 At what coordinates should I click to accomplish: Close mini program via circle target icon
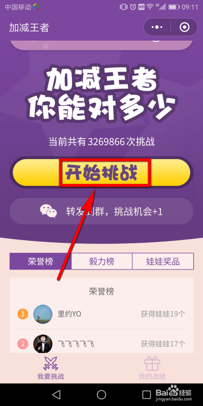coord(185,27)
